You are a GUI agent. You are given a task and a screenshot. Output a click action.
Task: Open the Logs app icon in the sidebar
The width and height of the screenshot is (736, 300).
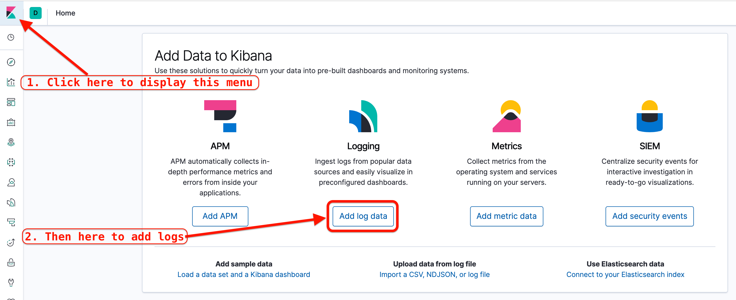[11, 203]
